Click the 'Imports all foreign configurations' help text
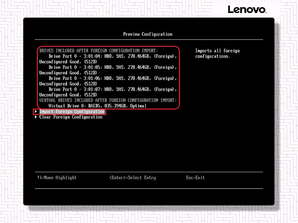298x223 pixels. [217, 54]
